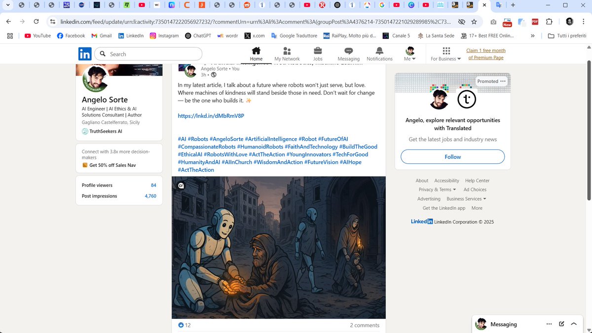Follow the Translated company
The width and height of the screenshot is (592, 333).
click(x=452, y=156)
